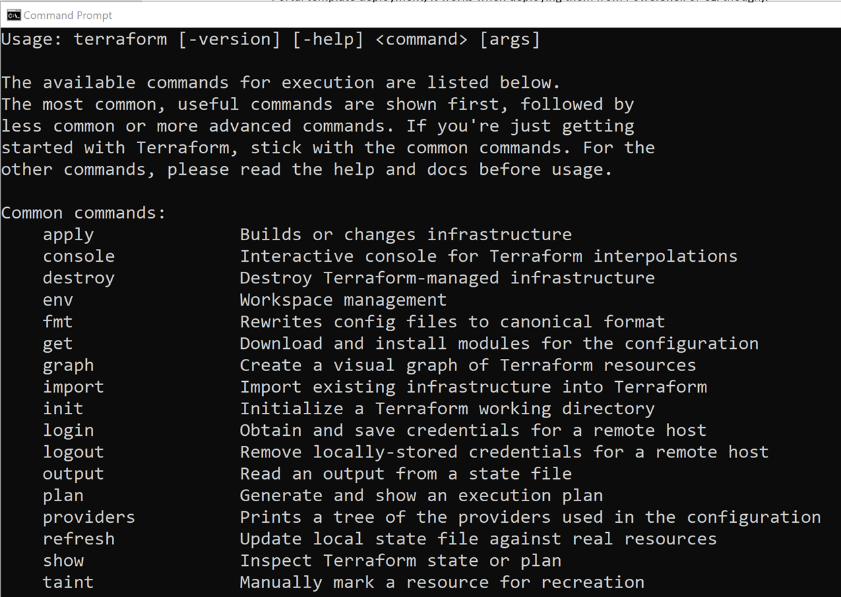
Task: Click 'The available commands for execution' line
Action: click(x=281, y=83)
